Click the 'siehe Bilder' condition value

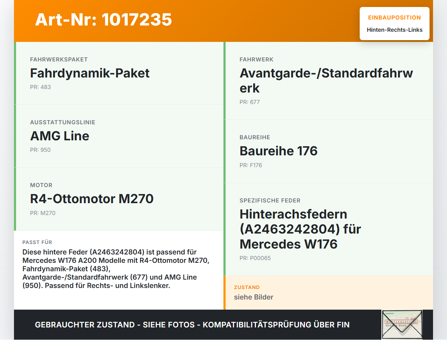click(254, 297)
